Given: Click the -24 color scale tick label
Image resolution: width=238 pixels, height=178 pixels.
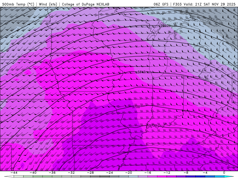Looking at the screenshot, I should (x=109, y=173).
